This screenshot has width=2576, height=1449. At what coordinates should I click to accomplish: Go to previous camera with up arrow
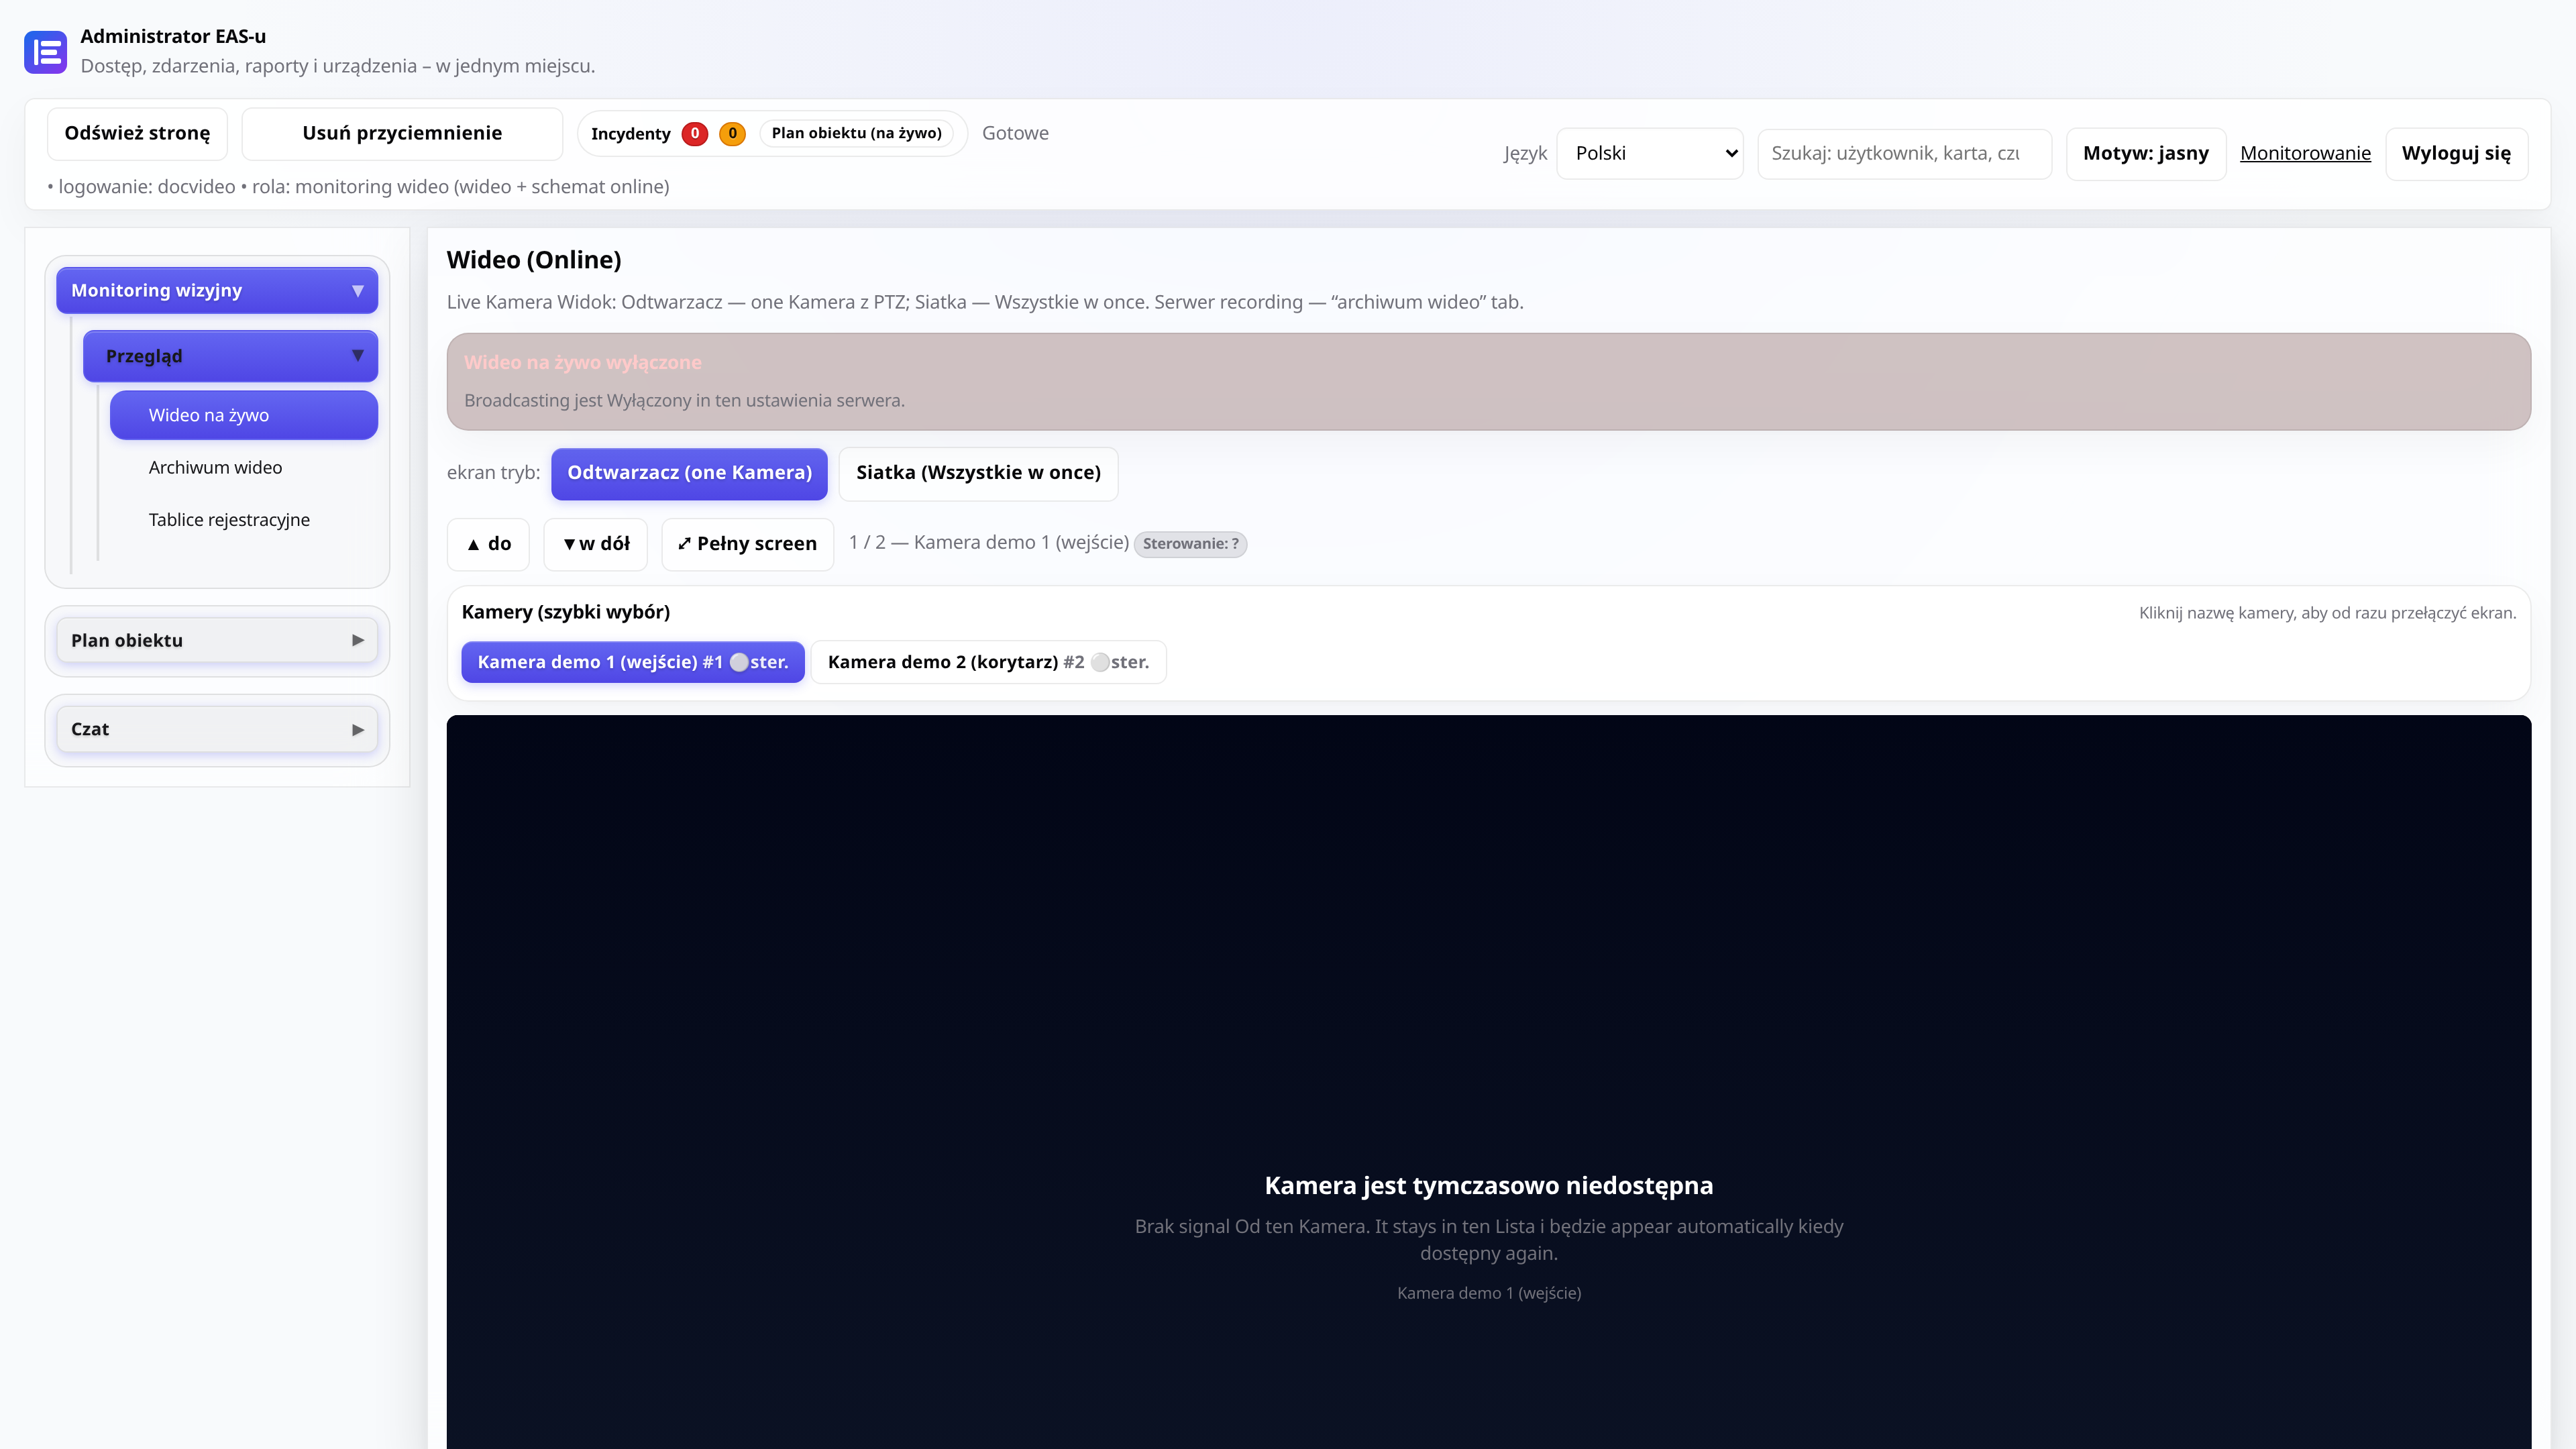[x=488, y=544]
